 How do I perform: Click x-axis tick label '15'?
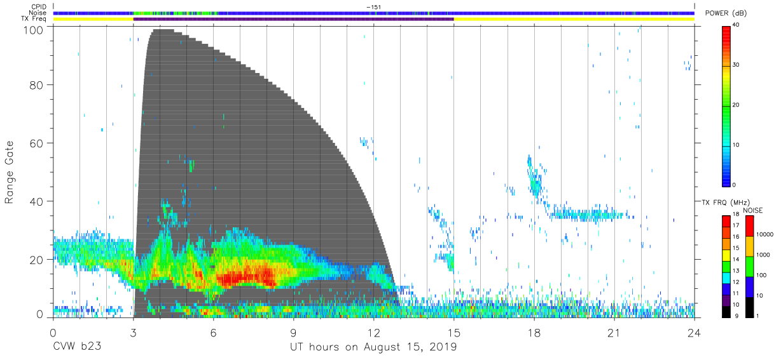(453, 333)
